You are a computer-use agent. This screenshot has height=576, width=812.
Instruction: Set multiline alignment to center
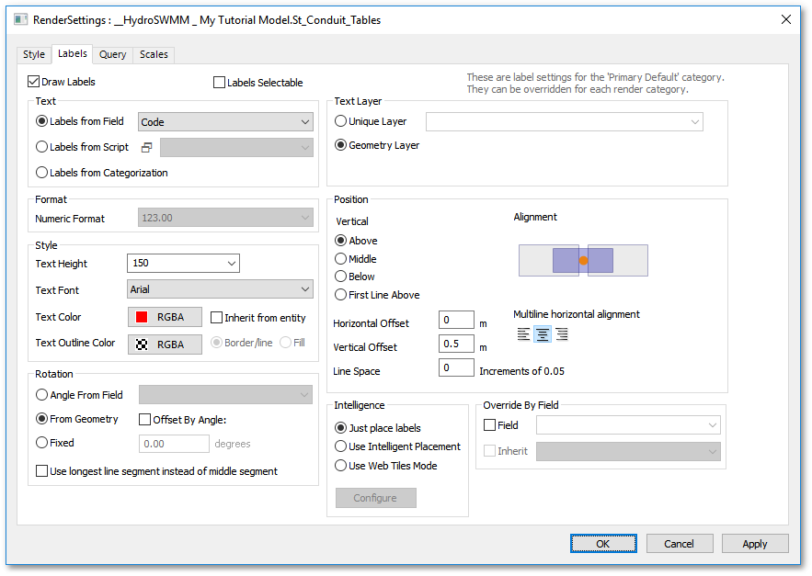pos(543,334)
